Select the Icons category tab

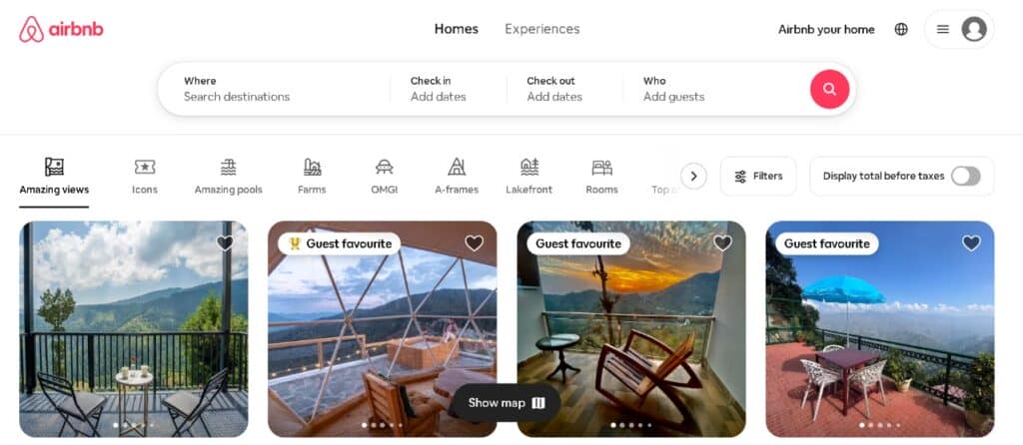pos(144,177)
